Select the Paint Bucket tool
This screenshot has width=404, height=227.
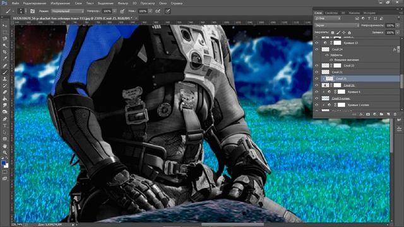click(x=4, y=99)
